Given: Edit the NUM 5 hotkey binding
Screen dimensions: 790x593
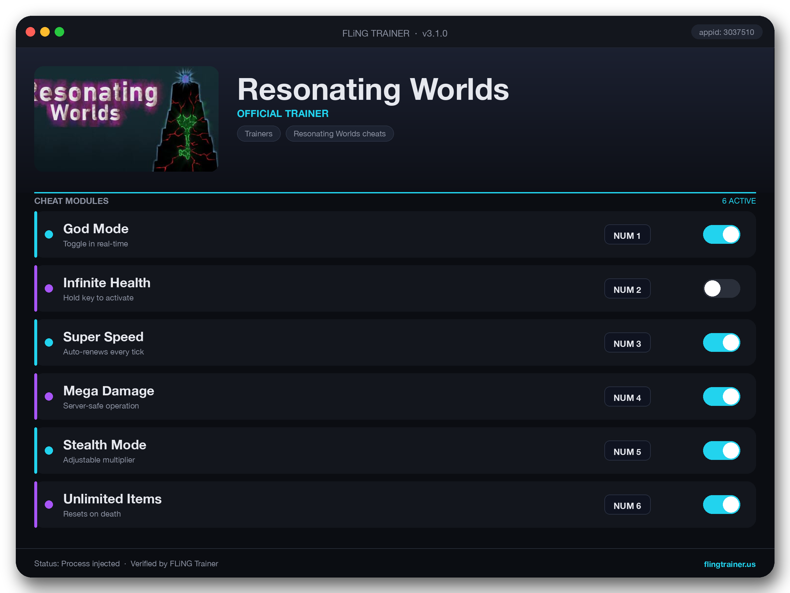Looking at the screenshot, I should [627, 450].
